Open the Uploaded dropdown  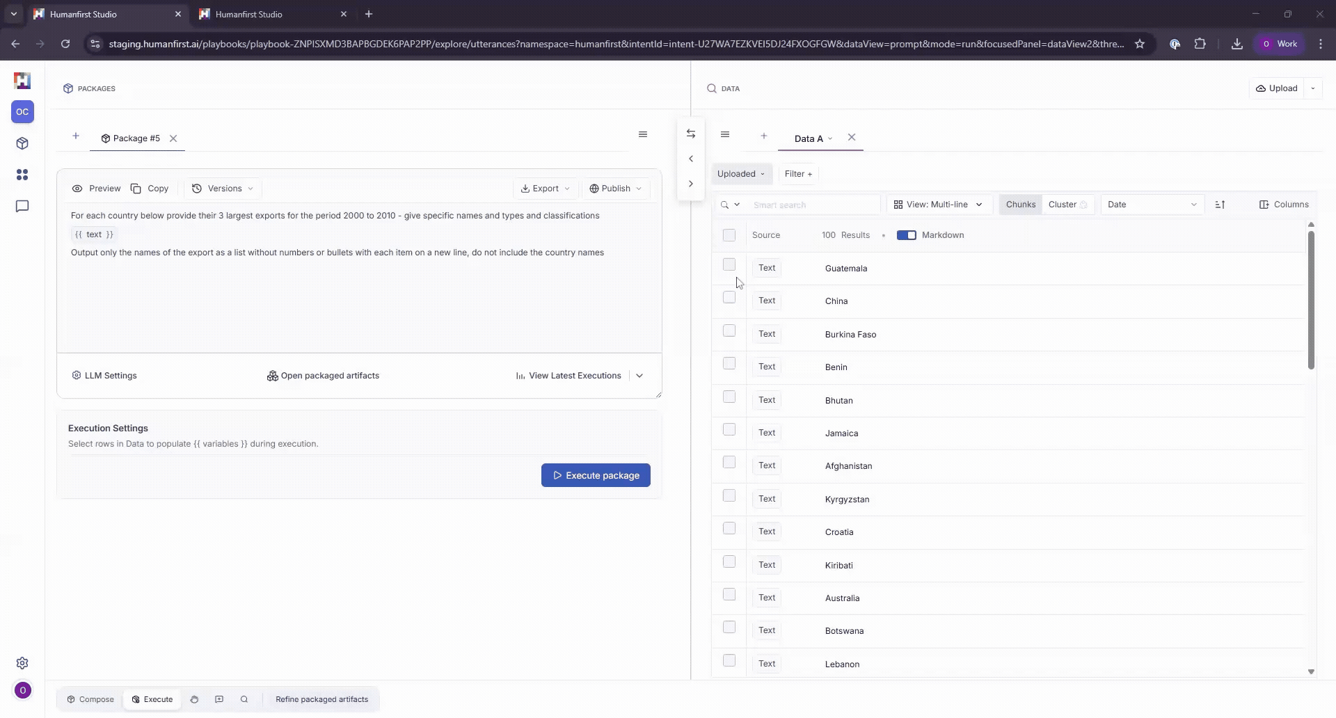[742, 174]
